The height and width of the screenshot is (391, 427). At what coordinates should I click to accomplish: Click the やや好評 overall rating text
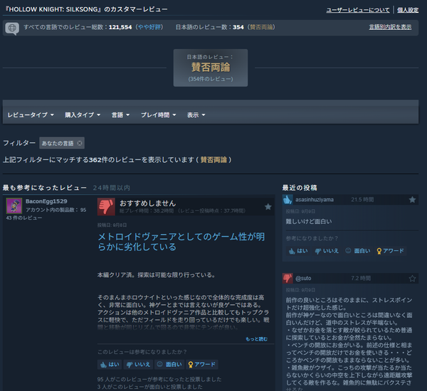pyautogui.click(x=149, y=27)
